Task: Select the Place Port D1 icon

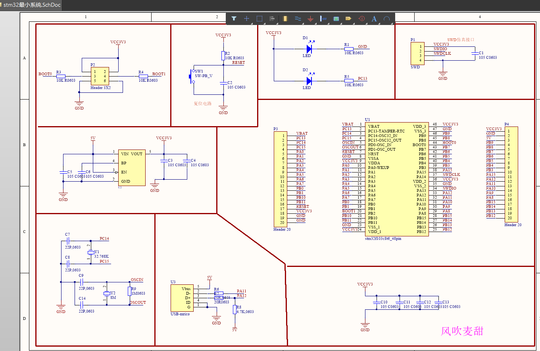Action: (x=348, y=18)
